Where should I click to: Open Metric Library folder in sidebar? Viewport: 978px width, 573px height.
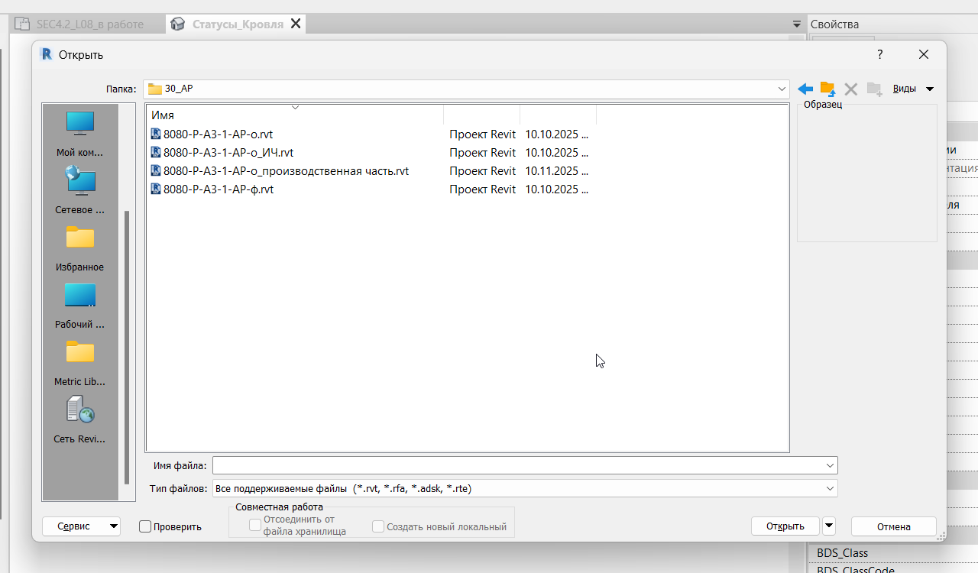79,363
